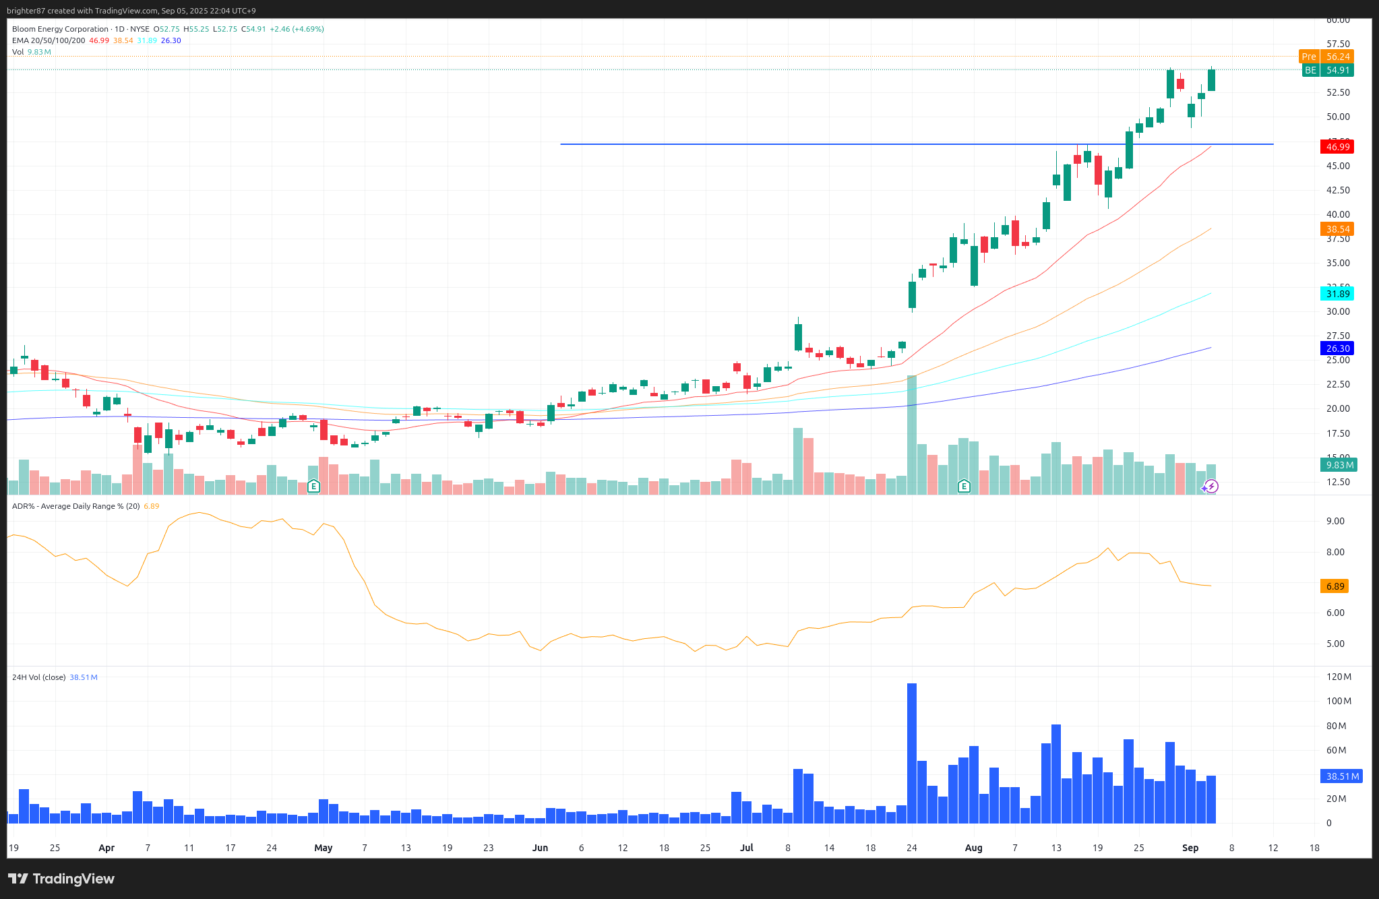Select the EMA 20/50/100/200 indicator legend
Screen dimensions: 1379x899
49,40
